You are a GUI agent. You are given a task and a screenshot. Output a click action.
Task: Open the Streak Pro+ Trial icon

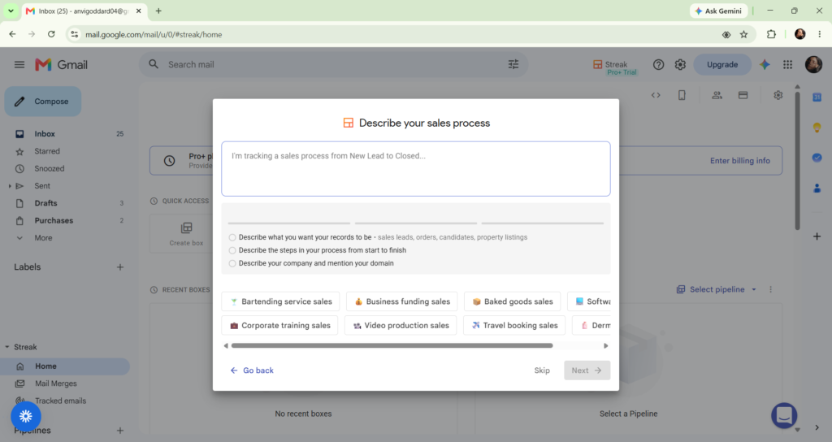614,67
